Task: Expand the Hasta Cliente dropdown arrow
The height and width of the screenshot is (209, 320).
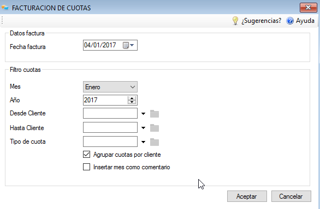Action: tap(143, 128)
